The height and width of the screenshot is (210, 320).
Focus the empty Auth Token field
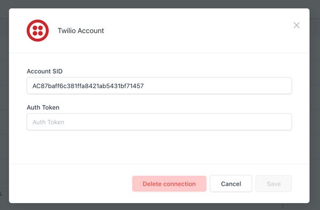coord(159,122)
